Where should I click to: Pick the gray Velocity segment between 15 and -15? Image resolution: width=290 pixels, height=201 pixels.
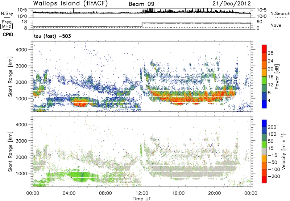pos(264,151)
